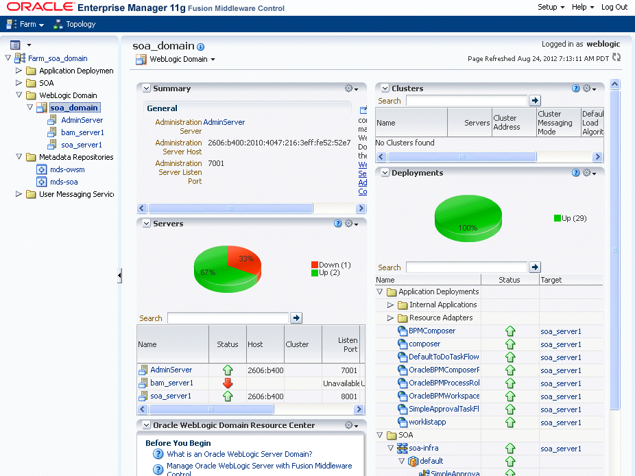635x476 pixels.
Task: Select bam_server1 in the navigator tree
Action: (82, 132)
